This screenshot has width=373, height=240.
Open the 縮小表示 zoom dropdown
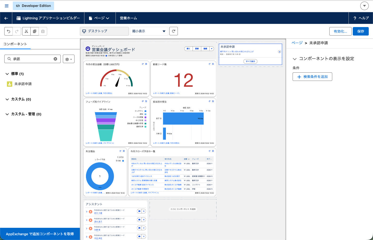point(149,31)
